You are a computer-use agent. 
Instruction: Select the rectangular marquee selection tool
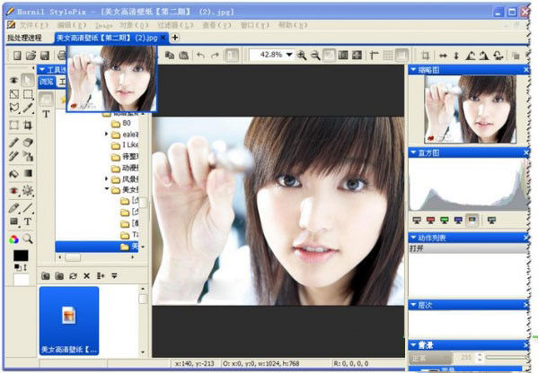click(x=28, y=94)
